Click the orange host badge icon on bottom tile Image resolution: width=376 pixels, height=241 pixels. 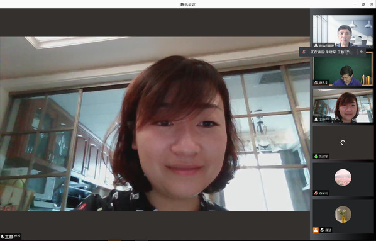[316, 230]
